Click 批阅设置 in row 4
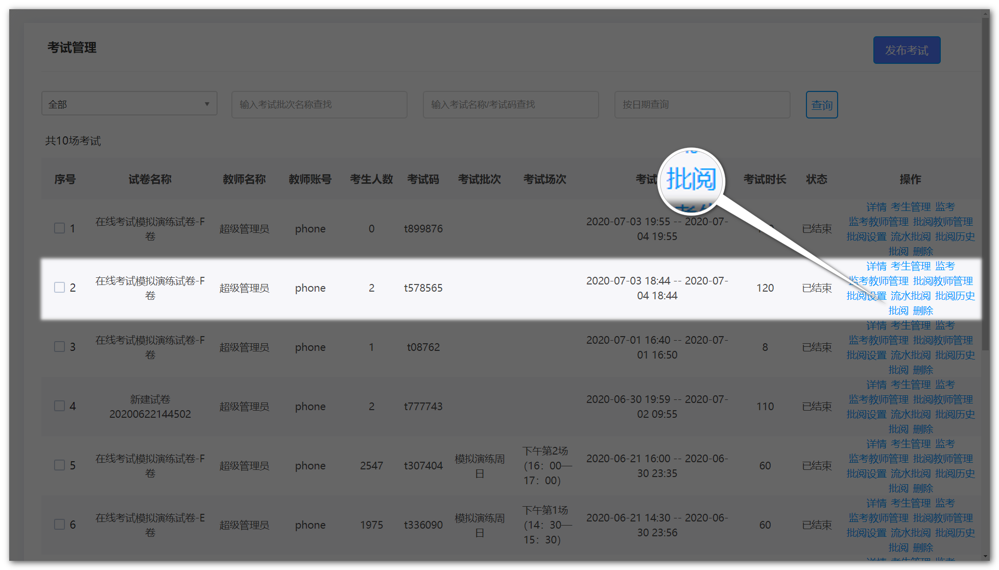 pyautogui.click(x=866, y=414)
